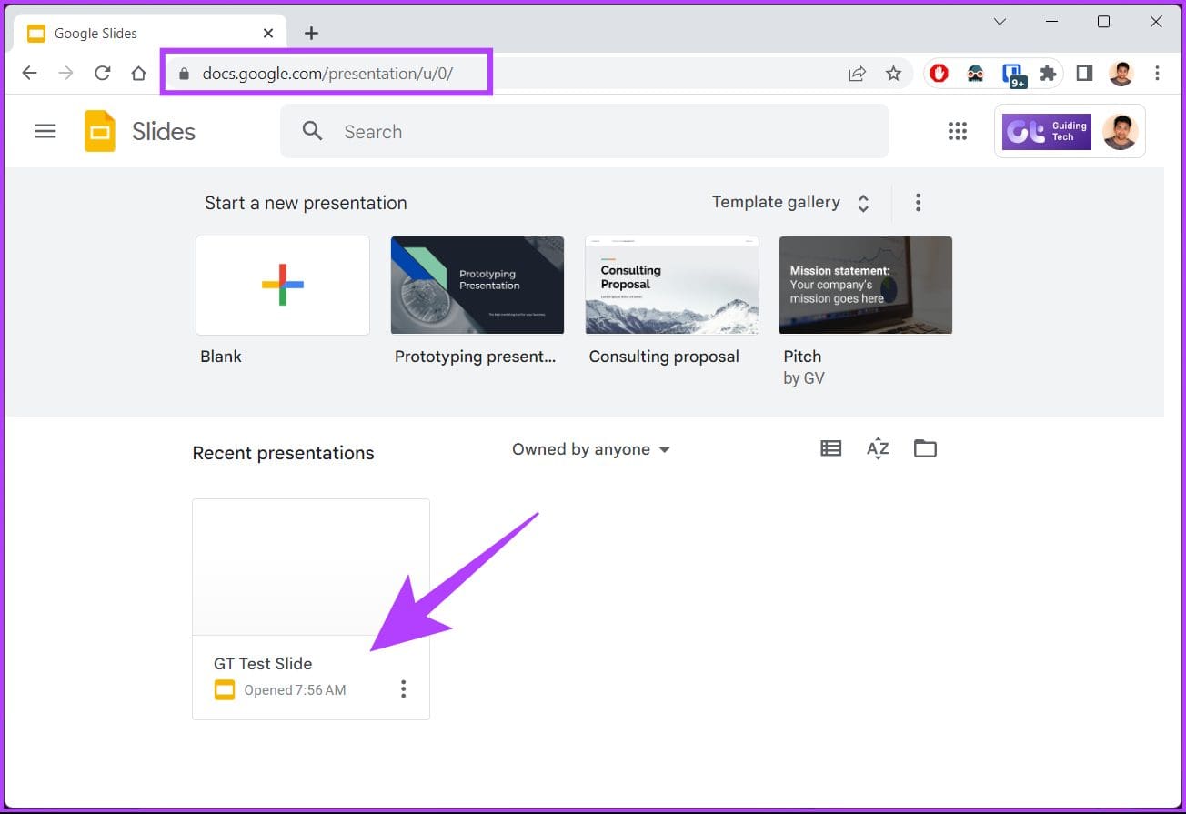1186x814 pixels.
Task: Open the Prototyping presentation template
Action: (477, 286)
